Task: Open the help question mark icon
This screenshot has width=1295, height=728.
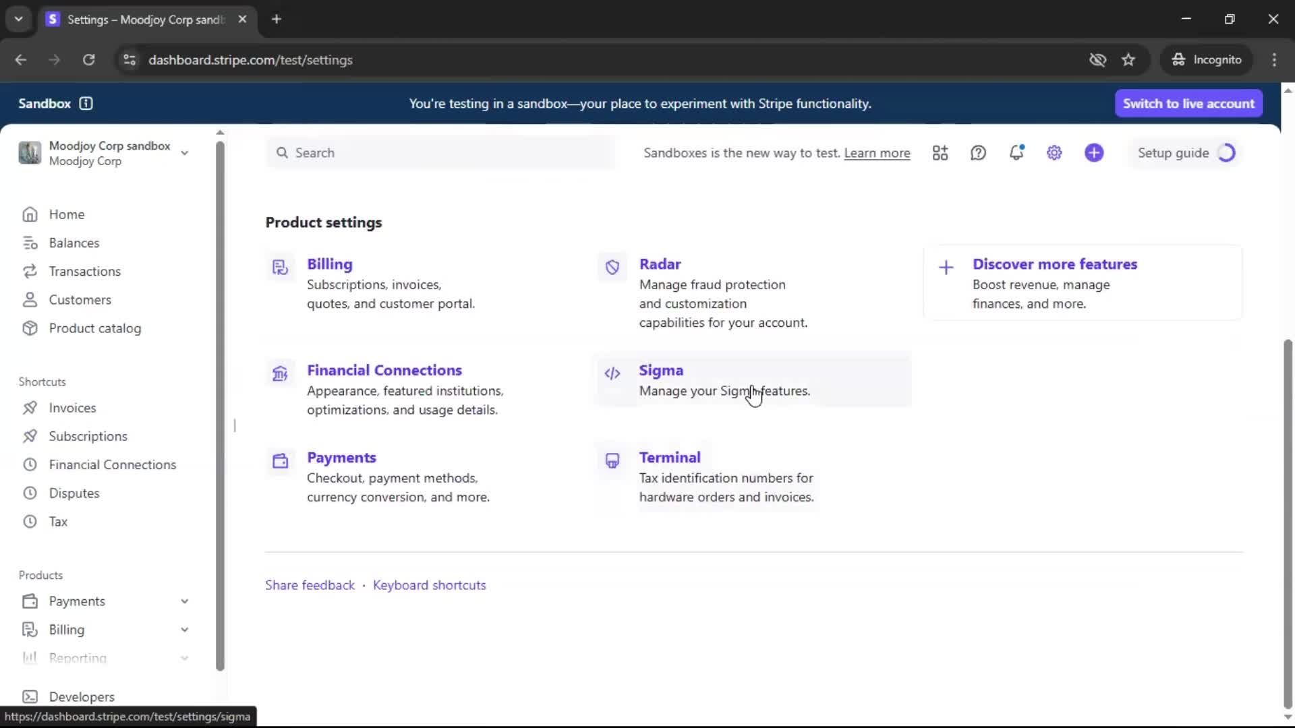Action: [978, 153]
